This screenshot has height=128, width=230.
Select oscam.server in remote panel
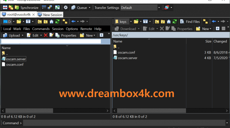(x=127, y=58)
